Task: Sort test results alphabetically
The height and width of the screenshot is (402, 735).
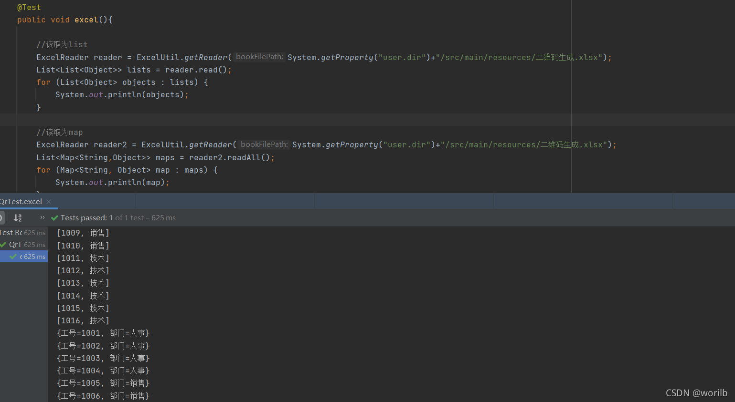Action: coord(18,218)
